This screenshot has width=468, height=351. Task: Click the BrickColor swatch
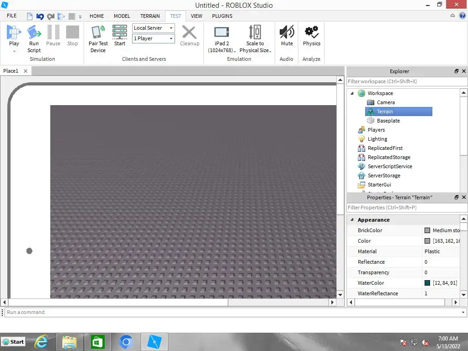[x=427, y=230]
